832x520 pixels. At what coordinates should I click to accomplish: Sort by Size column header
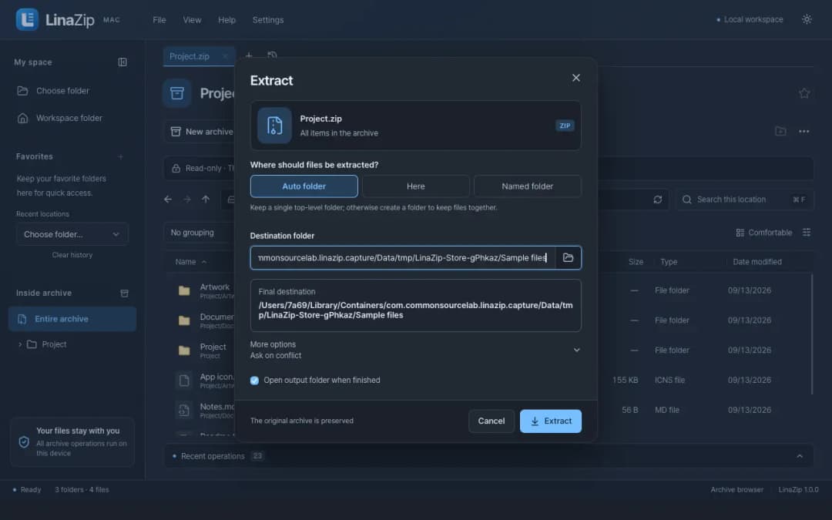pos(636,262)
